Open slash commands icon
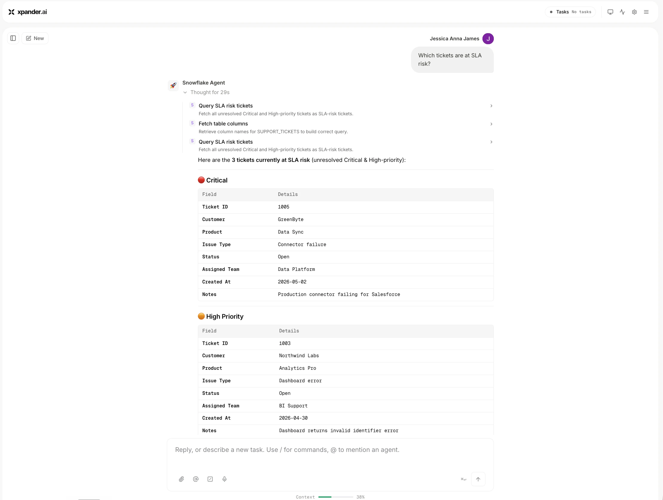This screenshot has width=663, height=500. pyautogui.click(x=210, y=479)
